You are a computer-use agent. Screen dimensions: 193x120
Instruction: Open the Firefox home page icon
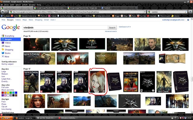190,12
